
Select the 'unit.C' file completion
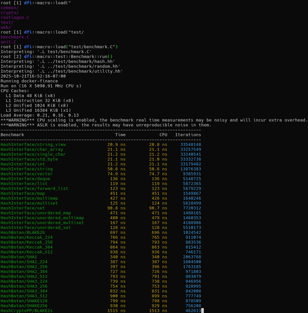click(x=8, y=42)
